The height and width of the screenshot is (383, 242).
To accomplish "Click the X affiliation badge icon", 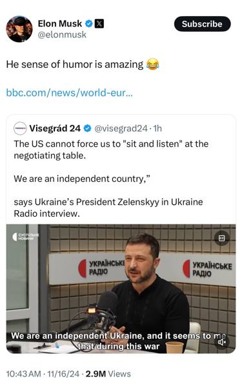I will coord(99,24).
